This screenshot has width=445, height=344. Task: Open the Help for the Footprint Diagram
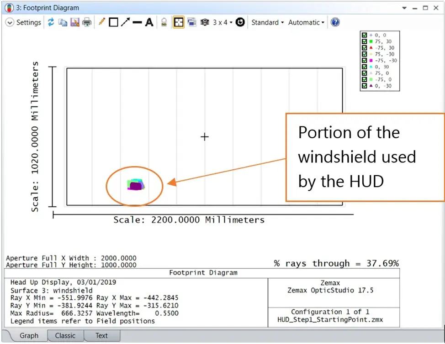335,22
